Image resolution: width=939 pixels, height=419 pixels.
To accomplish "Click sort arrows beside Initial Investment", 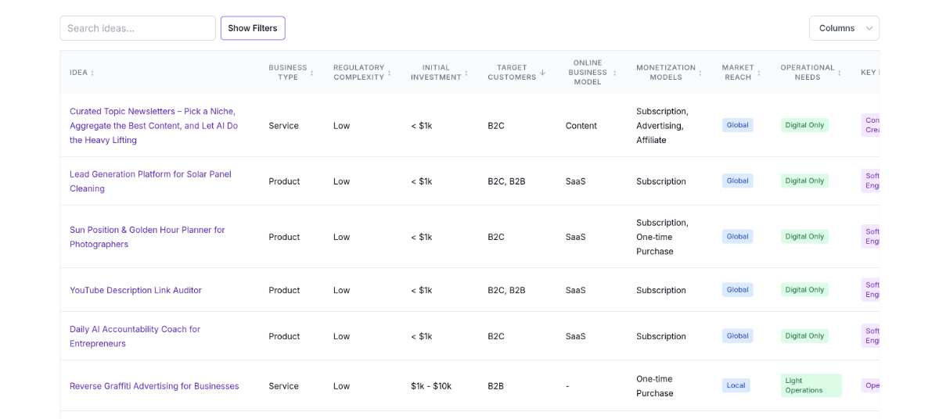I will point(466,73).
